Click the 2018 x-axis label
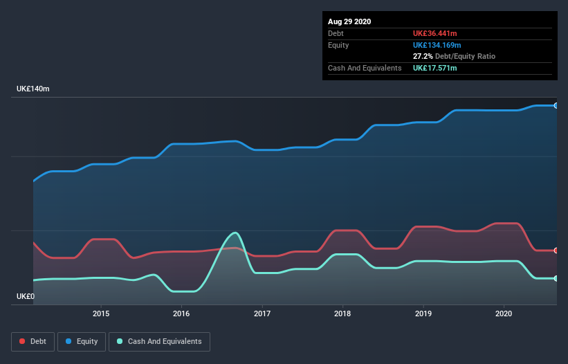The height and width of the screenshot is (364, 568). [x=342, y=313]
